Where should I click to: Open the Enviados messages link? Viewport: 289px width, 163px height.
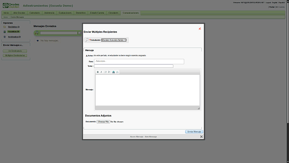tap(14, 32)
